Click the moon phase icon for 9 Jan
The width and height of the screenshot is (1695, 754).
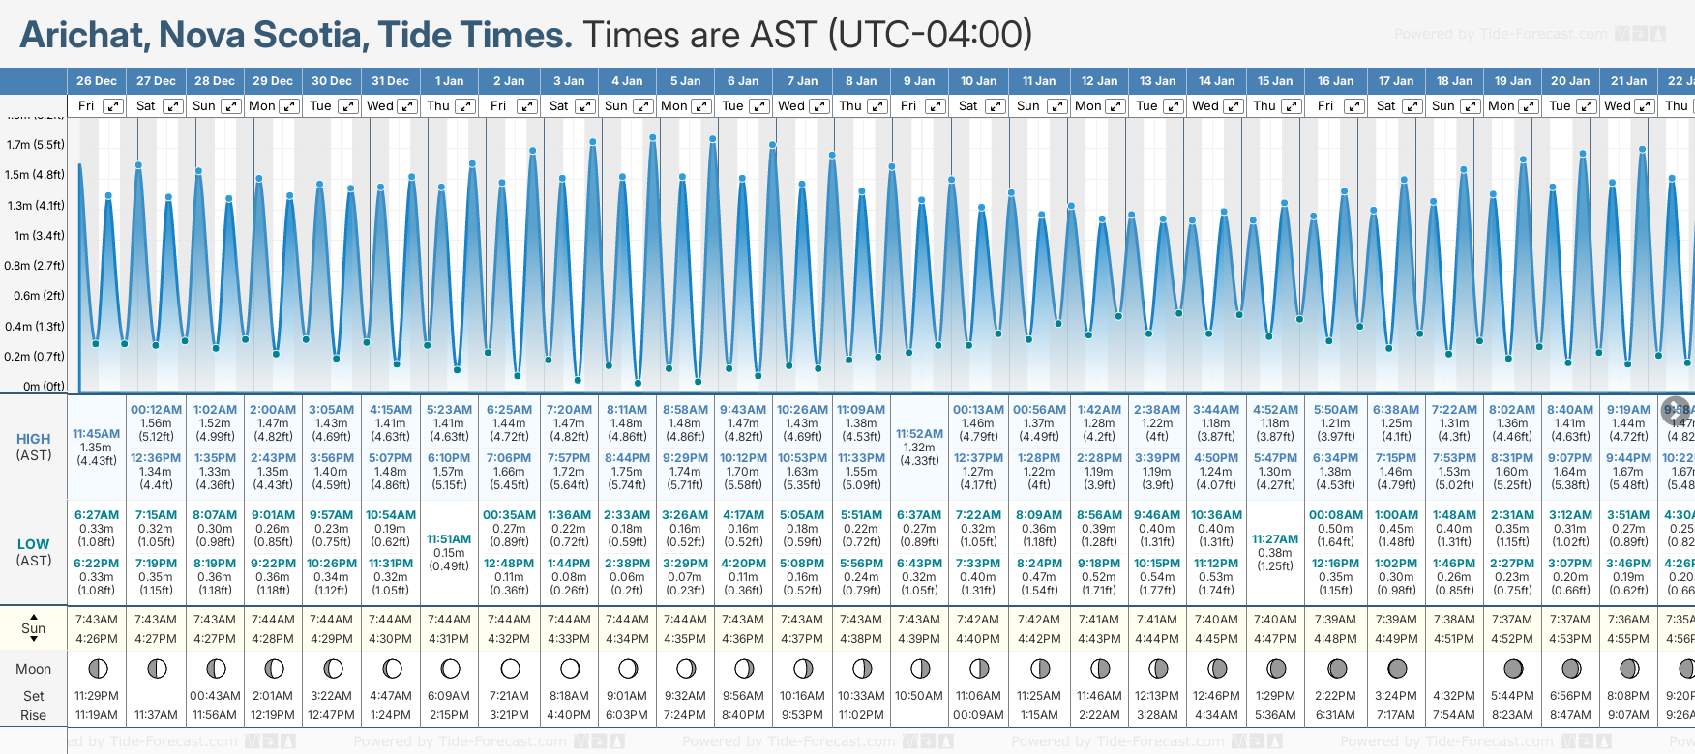[920, 668]
